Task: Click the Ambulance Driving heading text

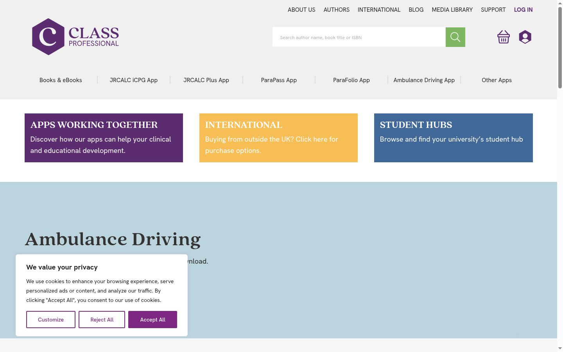Action: [x=113, y=239]
